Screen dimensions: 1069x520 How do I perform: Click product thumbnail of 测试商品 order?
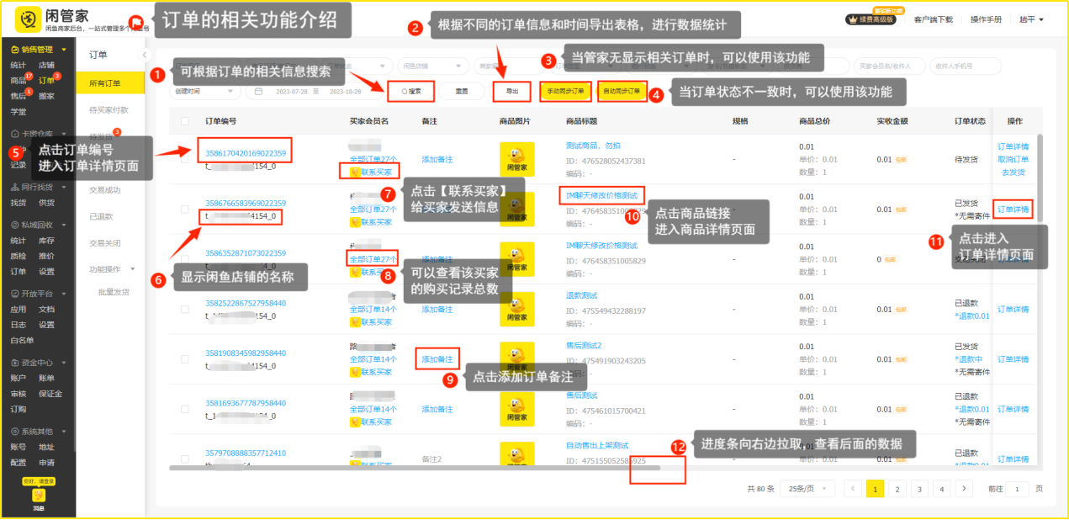click(516, 159)
